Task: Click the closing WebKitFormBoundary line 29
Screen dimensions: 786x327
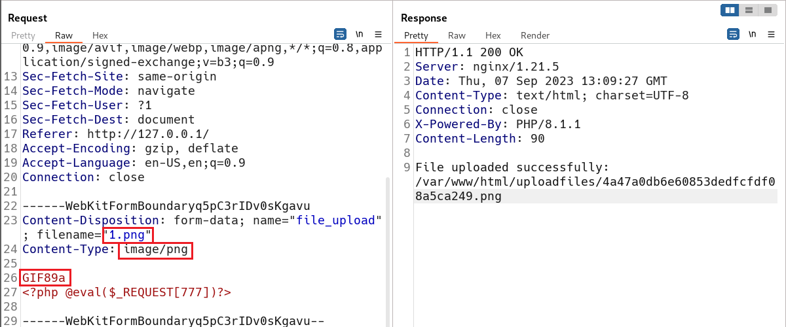Action: (174, 321)
